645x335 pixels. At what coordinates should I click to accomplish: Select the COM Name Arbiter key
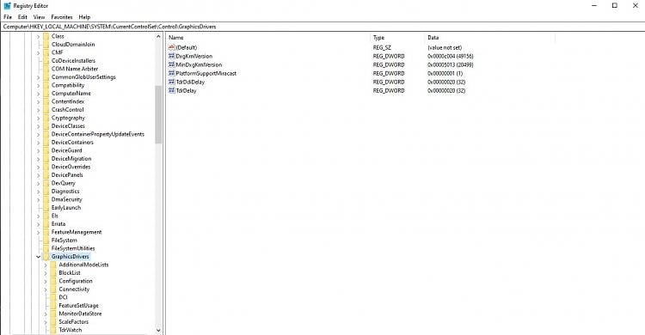(75, 69)
